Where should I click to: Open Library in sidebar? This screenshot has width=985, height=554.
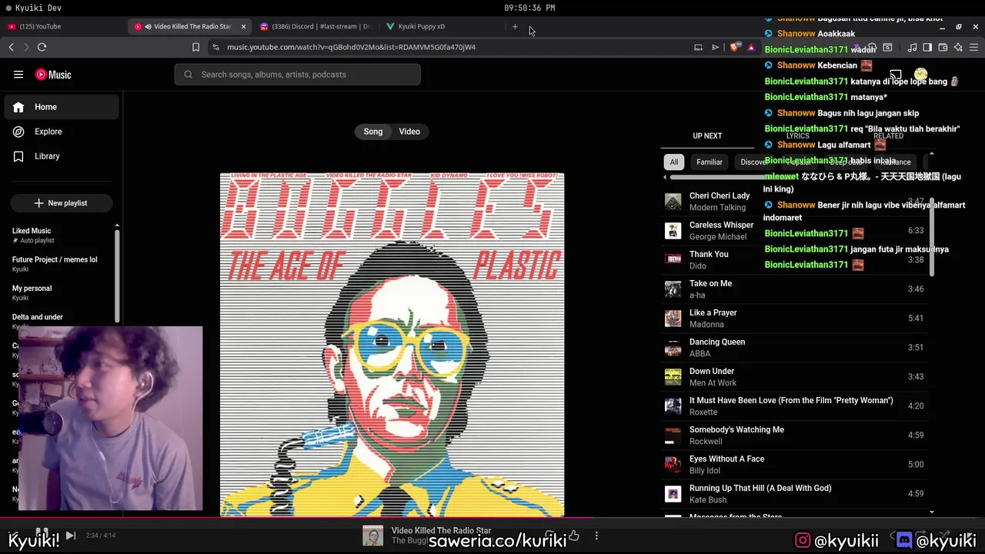tap(62, 156)
